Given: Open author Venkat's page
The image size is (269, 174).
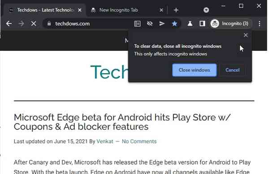Looking at the screenshot, I should [x=105, y=141].
